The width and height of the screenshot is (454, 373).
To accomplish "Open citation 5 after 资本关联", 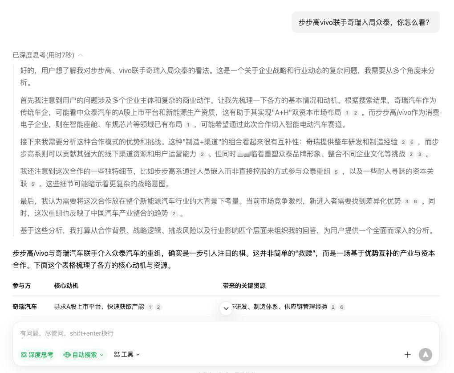I will click(x=33, y=184).
